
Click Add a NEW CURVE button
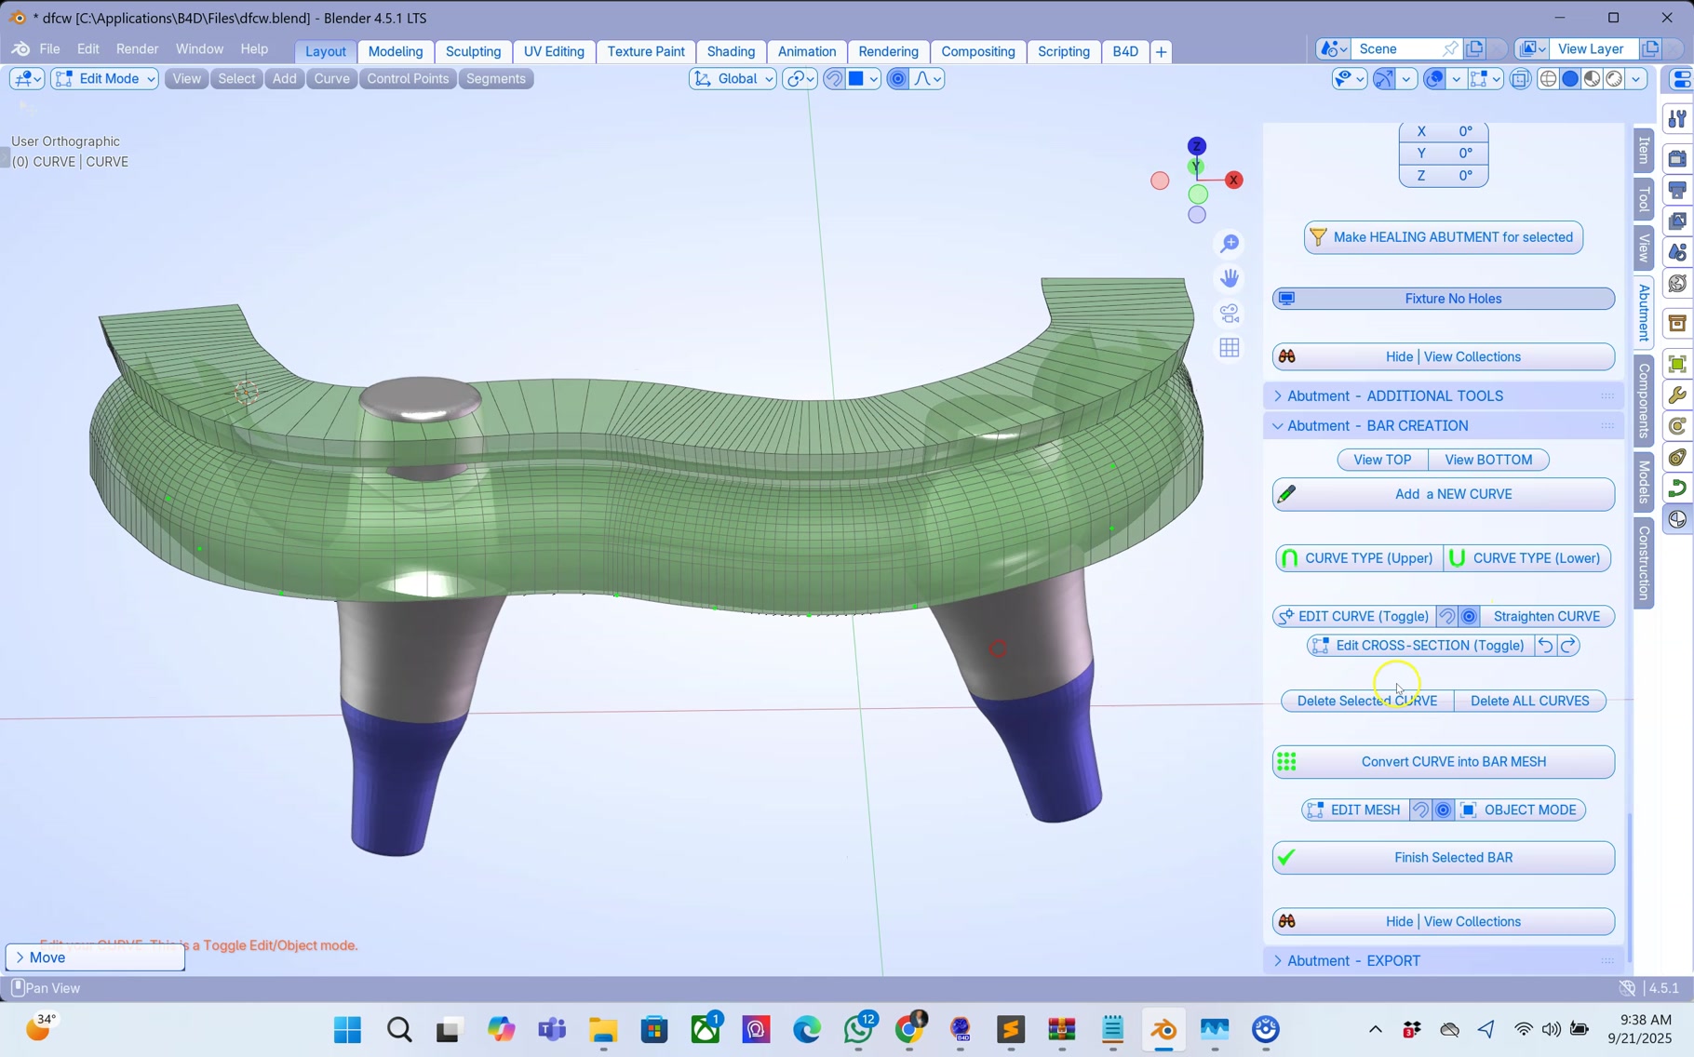1443,495
